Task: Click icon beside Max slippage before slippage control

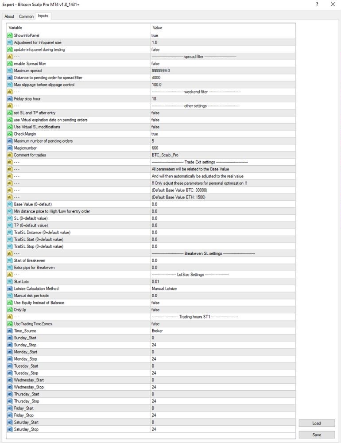Action: pyautogui.click(x=10, y=85)
